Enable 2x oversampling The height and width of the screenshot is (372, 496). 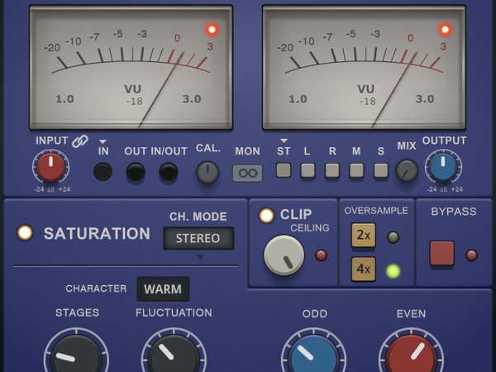coord(363,236)
